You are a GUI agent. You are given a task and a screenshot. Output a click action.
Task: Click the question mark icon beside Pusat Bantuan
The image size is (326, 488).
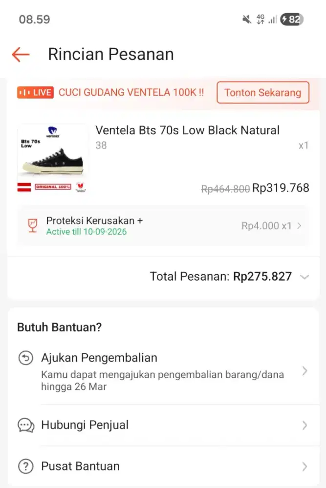26,466
